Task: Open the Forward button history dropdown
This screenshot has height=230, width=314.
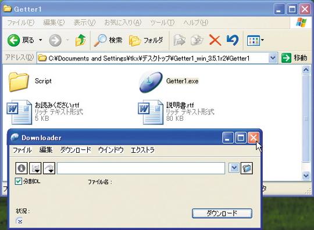Action: click(x=67, y=40)
